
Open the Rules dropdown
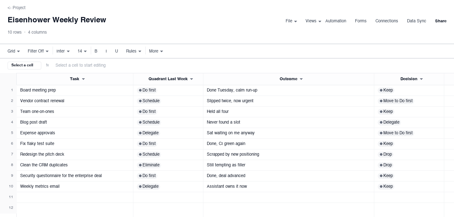134,51
